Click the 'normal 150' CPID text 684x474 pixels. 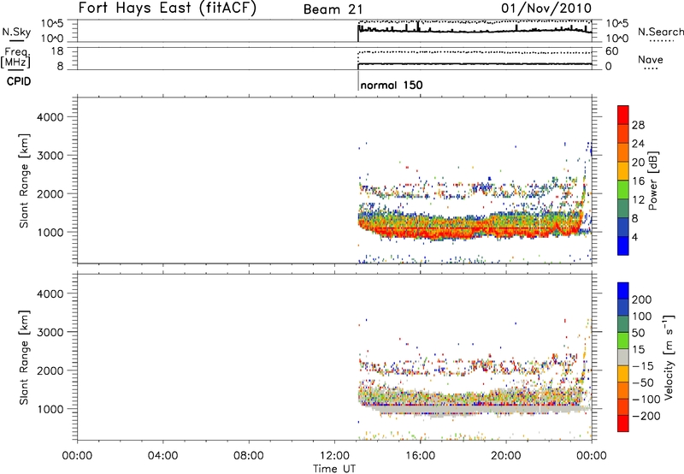click(392, 85)
